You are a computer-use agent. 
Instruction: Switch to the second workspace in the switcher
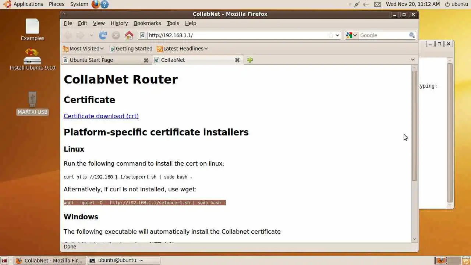pos(454,261)
